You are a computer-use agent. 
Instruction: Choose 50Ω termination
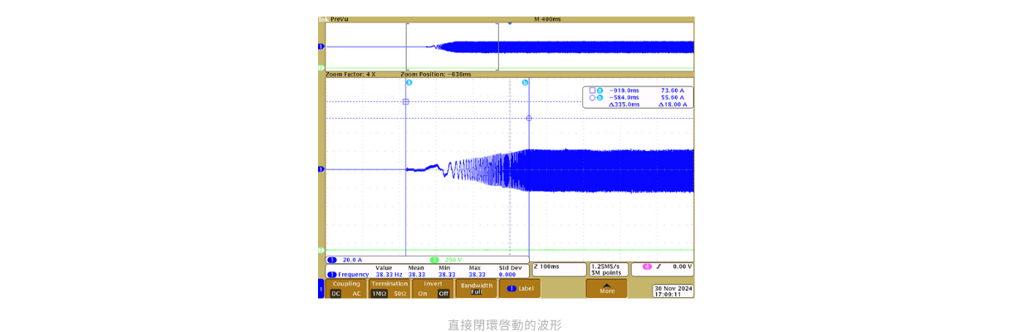(x=399, y=293)
